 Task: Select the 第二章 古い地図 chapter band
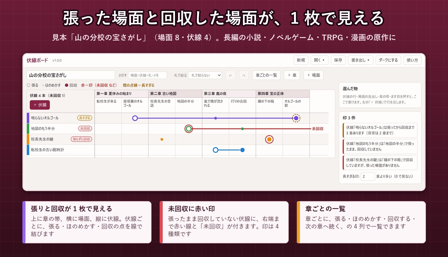click(175, 94)
